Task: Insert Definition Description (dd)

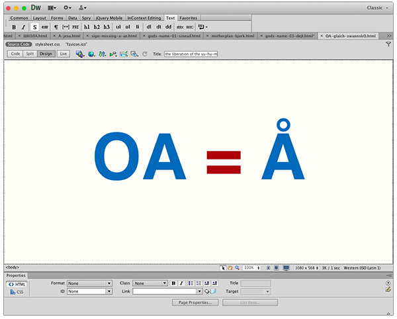Action: click(168, 27)
